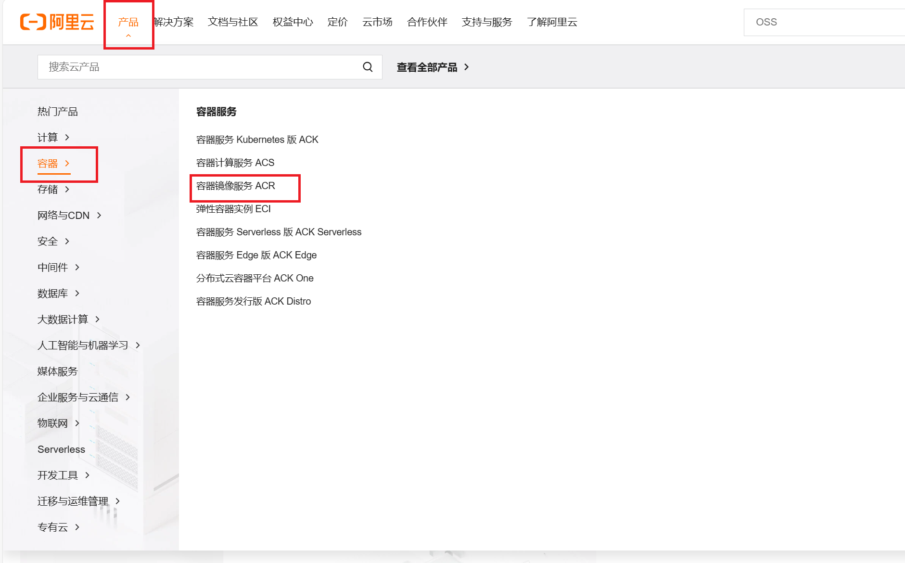Image resolution: width=905 pixels, height=563 pixels.
Task: Expand the 数据库 category chevron
Action: tap(77, 294)
